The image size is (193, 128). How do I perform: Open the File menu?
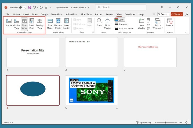(7, 14)
